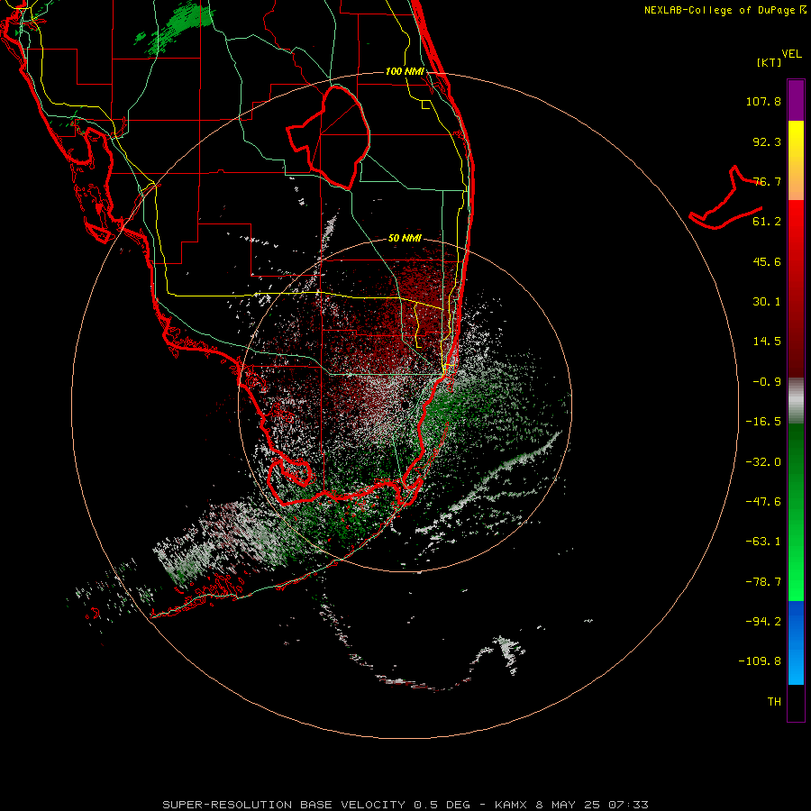Click the [KT] units label
811x811 pixels.
pyautogui.click(x=769, y=62)
